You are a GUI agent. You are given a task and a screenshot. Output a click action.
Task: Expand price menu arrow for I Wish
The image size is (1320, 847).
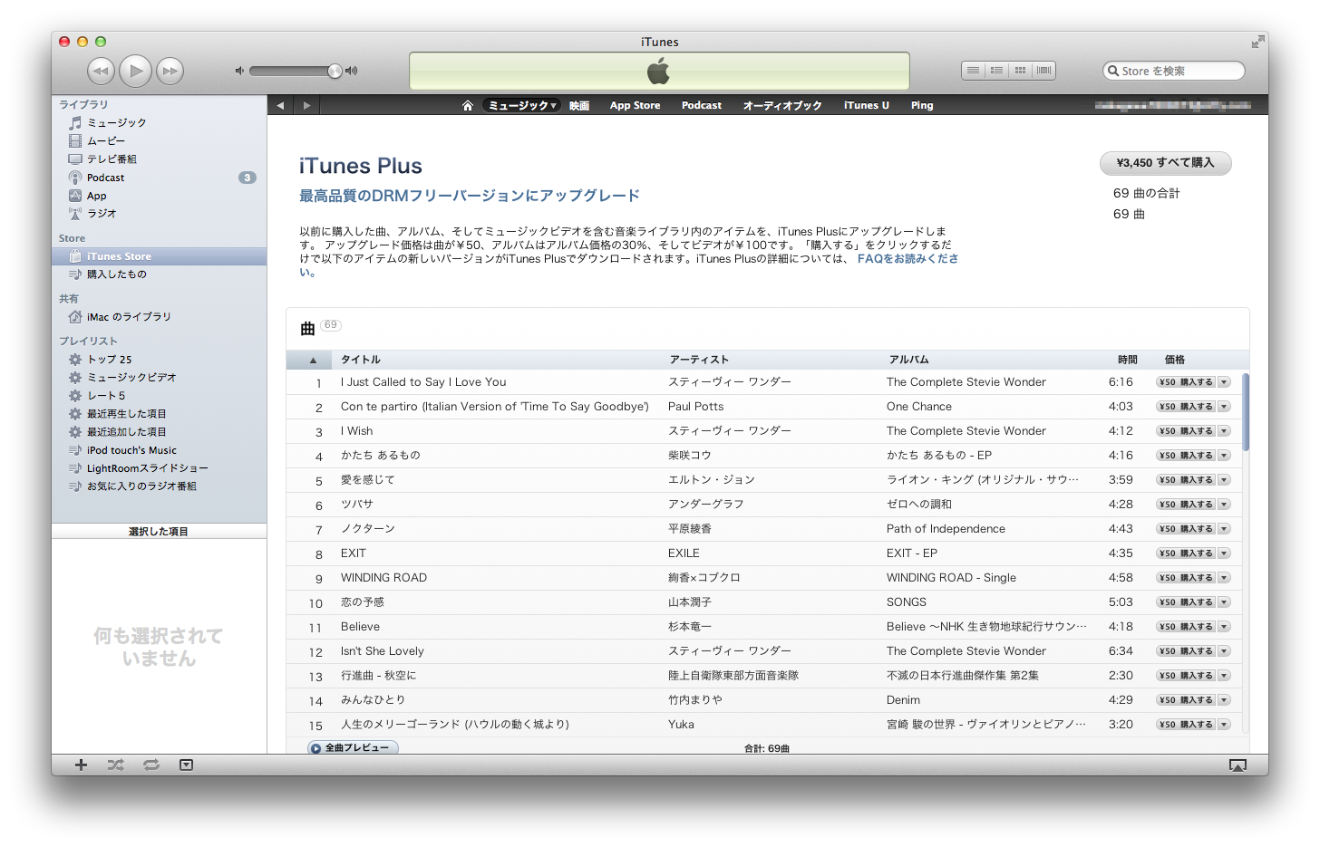(1224, 431)
